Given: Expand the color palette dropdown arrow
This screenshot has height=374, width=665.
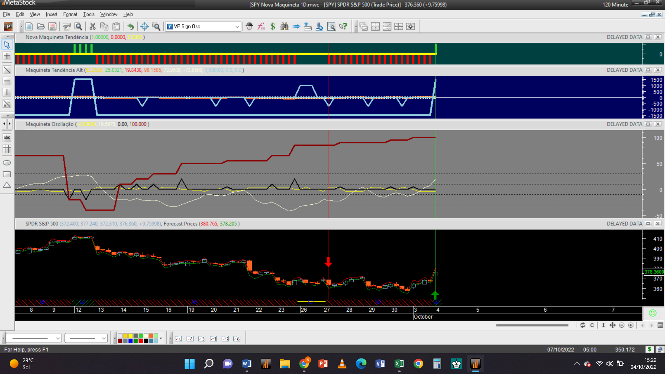Looking at the screenshot, I should coord(161,338).
